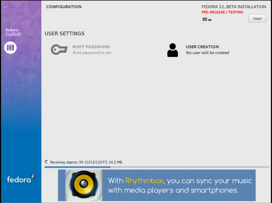Click "FEDORA 22_BETA INSTALLATION" text
The width and height of the screenshot is (272, 203).
234,7
